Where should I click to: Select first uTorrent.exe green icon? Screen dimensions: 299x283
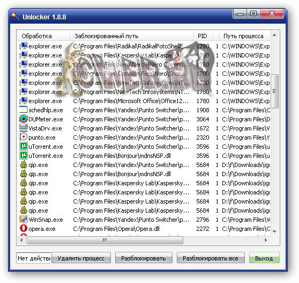point(24,147)
